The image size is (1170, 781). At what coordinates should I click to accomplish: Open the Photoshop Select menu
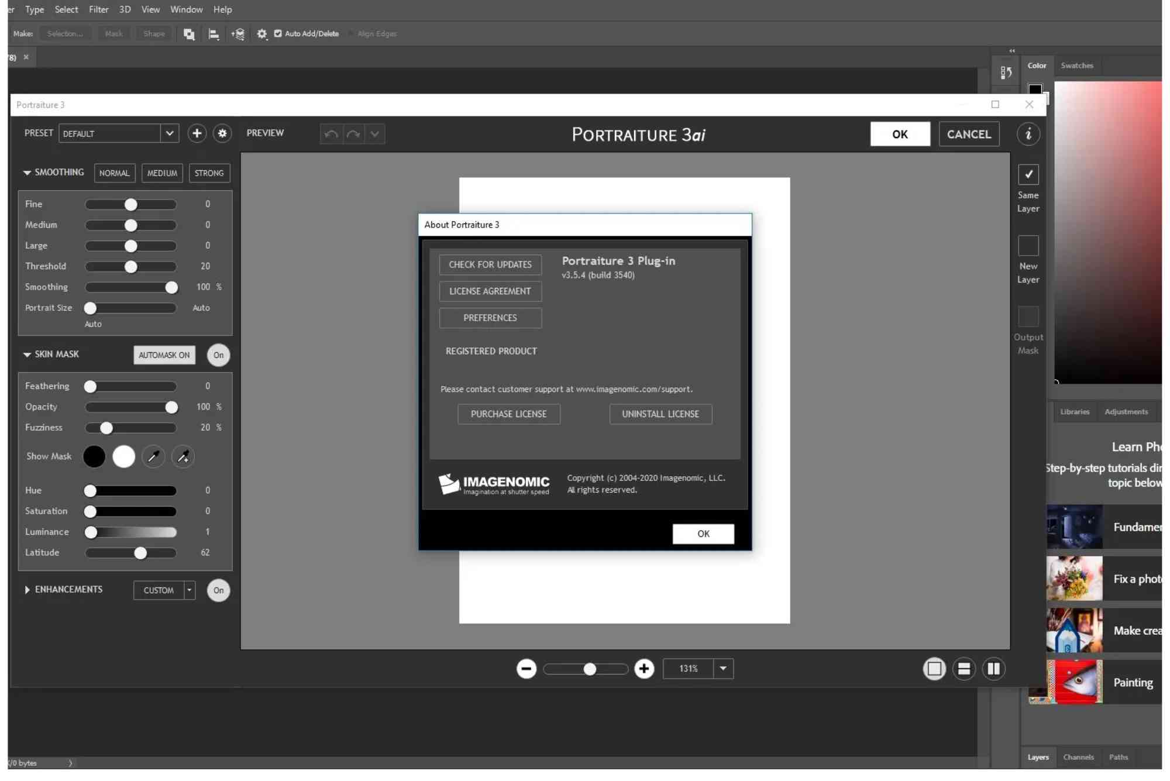click(67, 9)
